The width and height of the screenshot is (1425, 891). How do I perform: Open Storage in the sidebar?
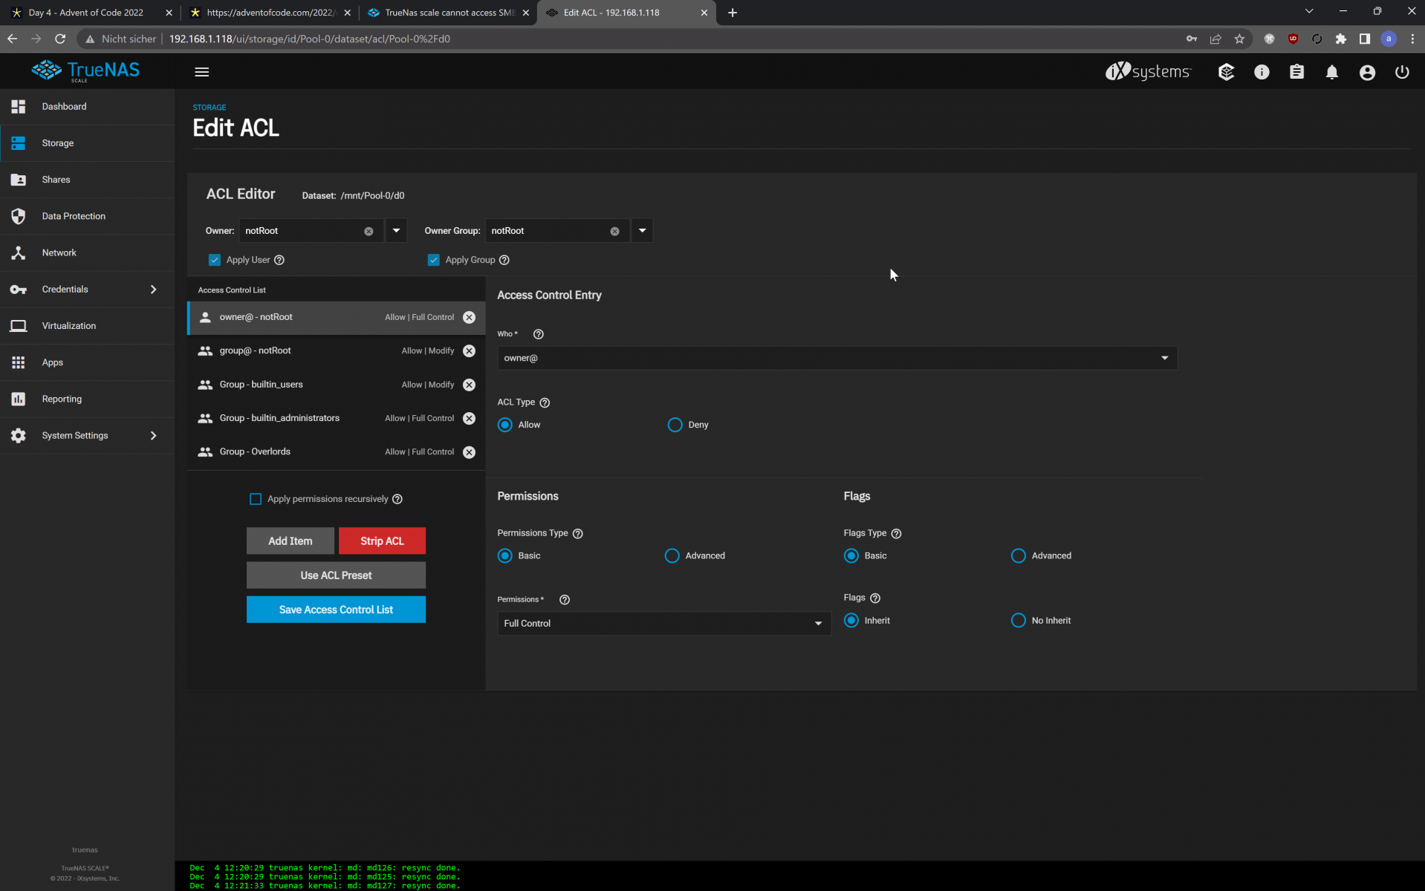click(x=87, y=143)
